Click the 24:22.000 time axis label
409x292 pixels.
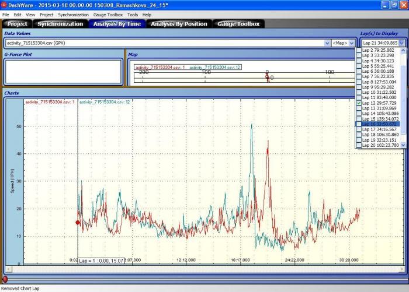[x=294, y=260]
